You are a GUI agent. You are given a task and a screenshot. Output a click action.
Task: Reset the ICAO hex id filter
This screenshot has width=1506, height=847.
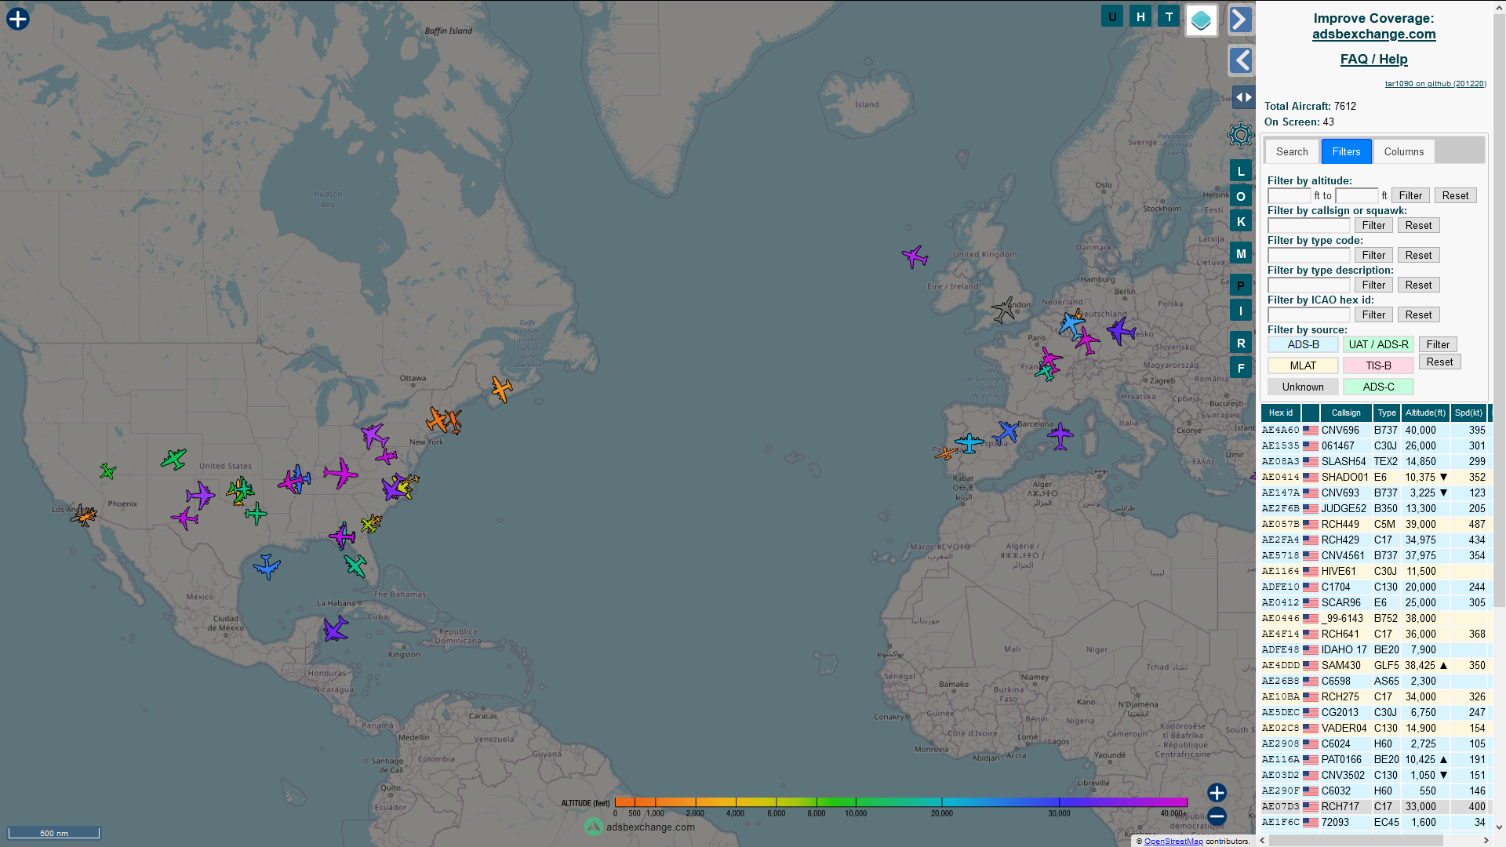(x=1418, y=314)
